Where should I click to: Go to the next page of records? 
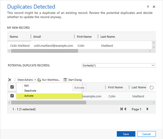click(148, 109)
